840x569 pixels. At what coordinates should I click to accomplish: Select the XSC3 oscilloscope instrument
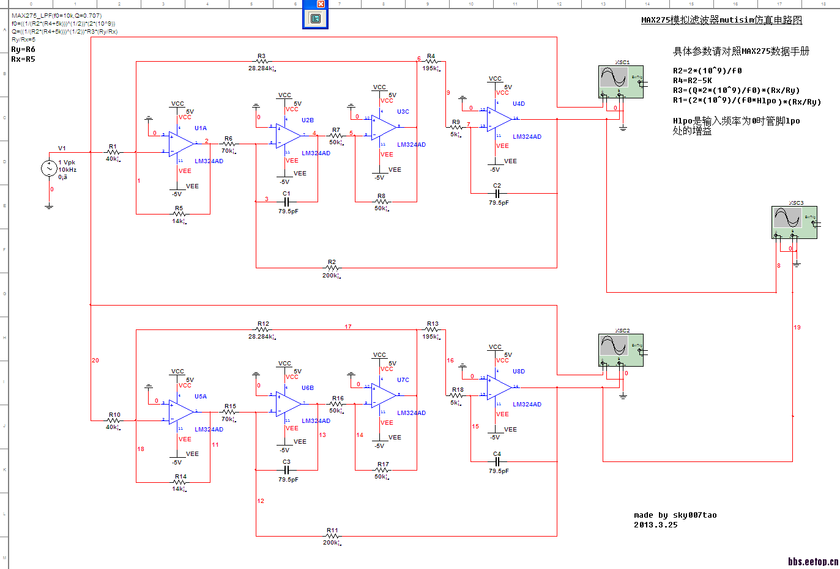point(794,222)
